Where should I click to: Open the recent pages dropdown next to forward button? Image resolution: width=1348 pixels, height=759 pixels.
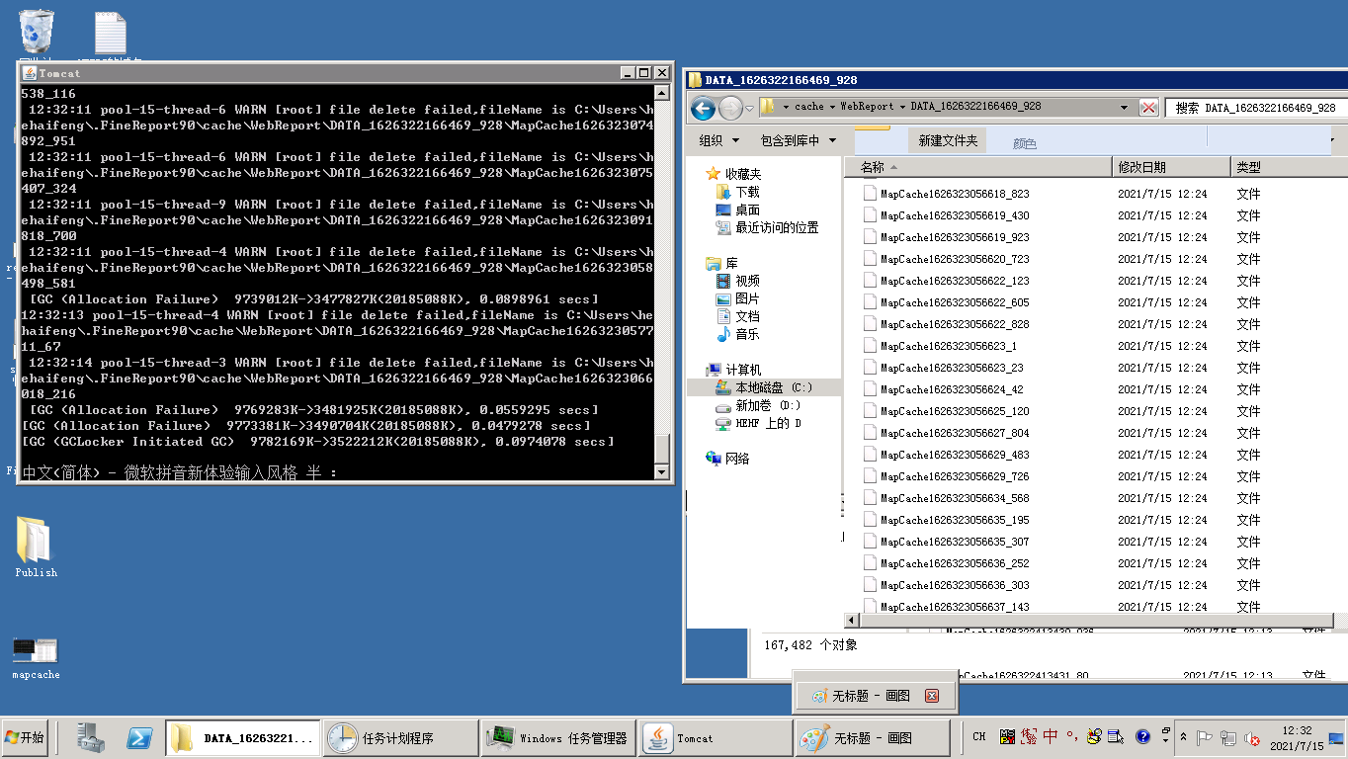click(750, 108)
